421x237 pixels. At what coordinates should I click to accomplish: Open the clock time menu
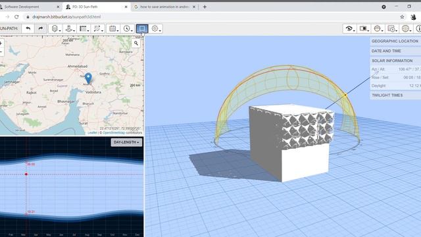tap(128, 28)
